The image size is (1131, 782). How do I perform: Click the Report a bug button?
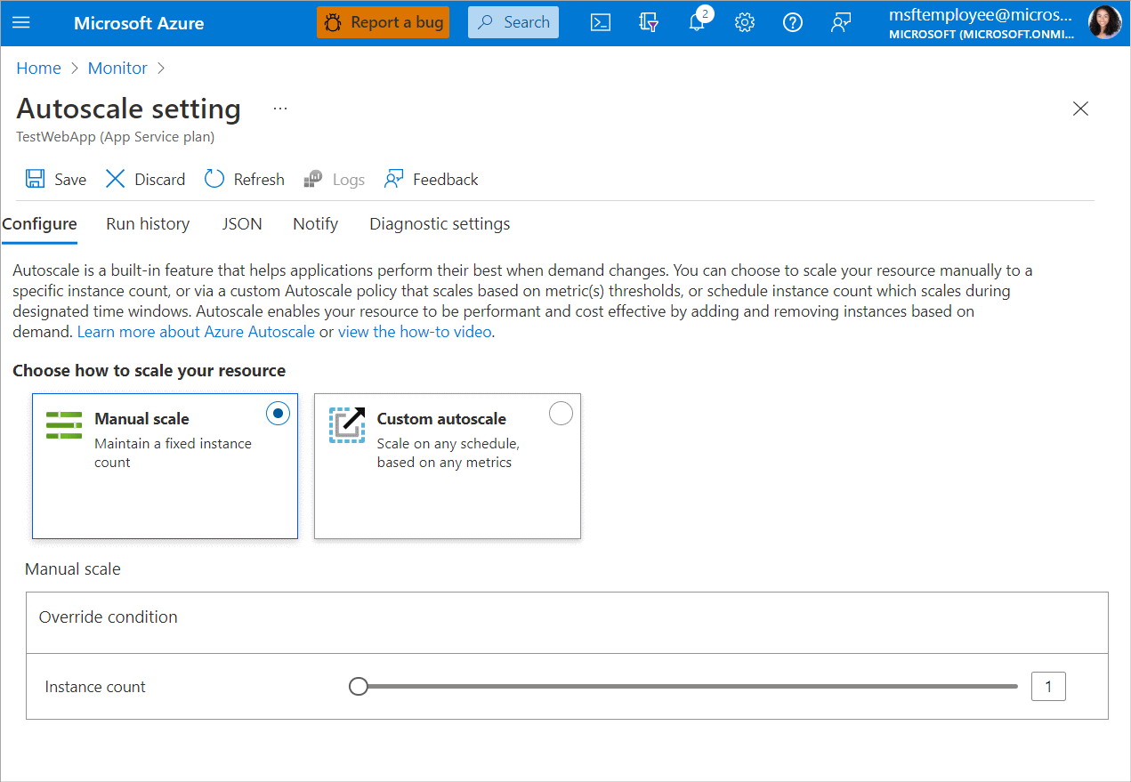coord(384,22)
